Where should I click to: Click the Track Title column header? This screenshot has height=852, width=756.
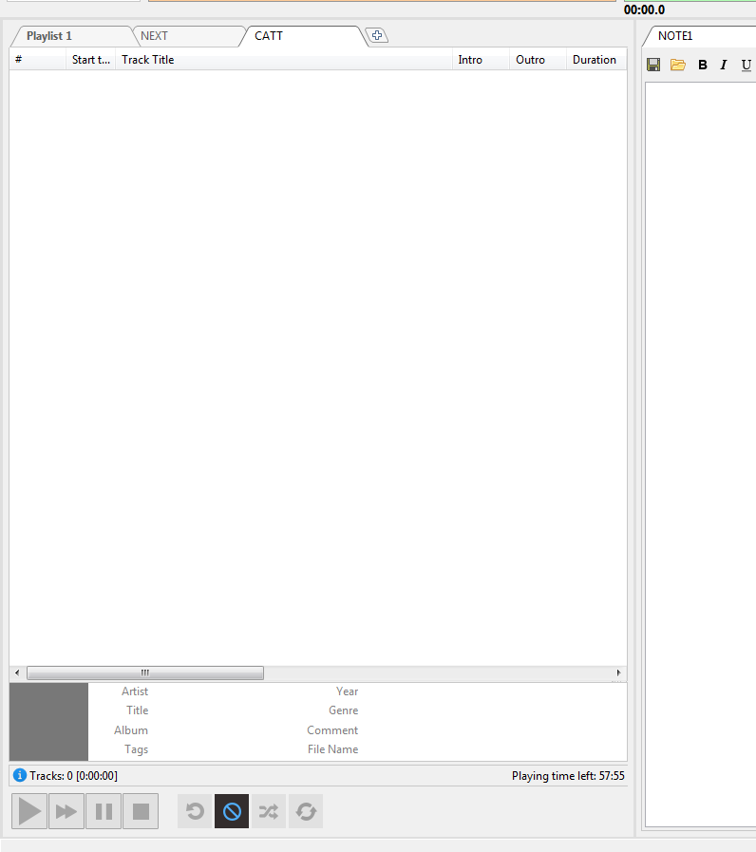tap(148, 60)
